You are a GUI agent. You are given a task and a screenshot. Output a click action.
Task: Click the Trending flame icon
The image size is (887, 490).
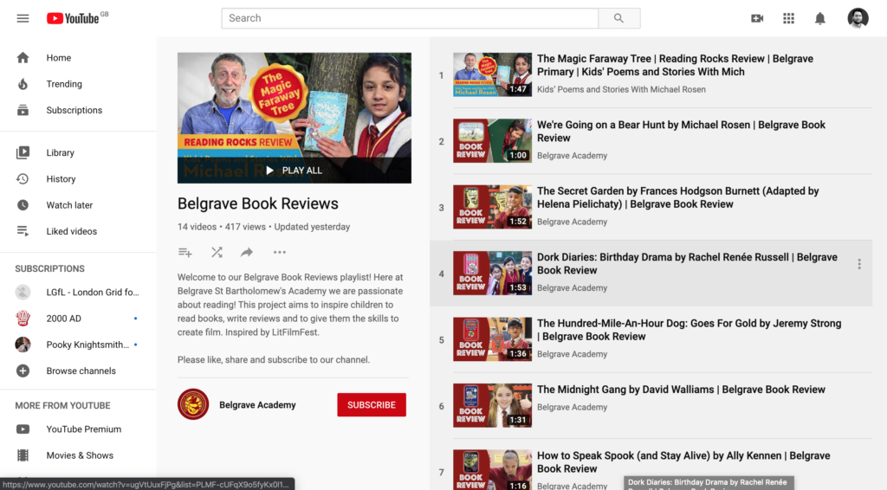point(23,84)
